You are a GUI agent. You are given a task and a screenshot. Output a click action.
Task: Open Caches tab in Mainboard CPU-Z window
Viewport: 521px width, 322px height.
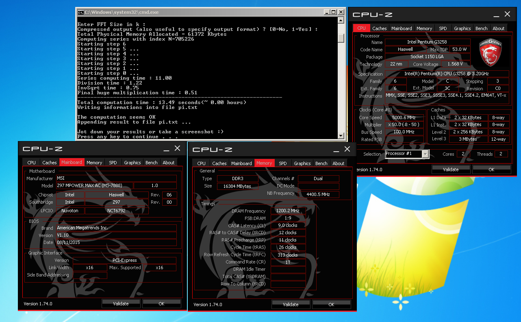tap(50, 163)
